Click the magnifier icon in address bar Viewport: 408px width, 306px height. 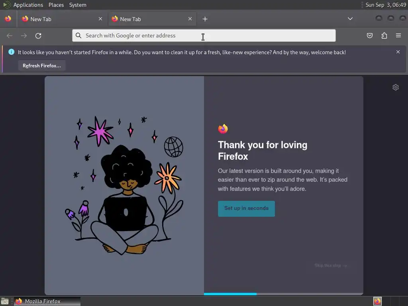click(x=78, y=35)
